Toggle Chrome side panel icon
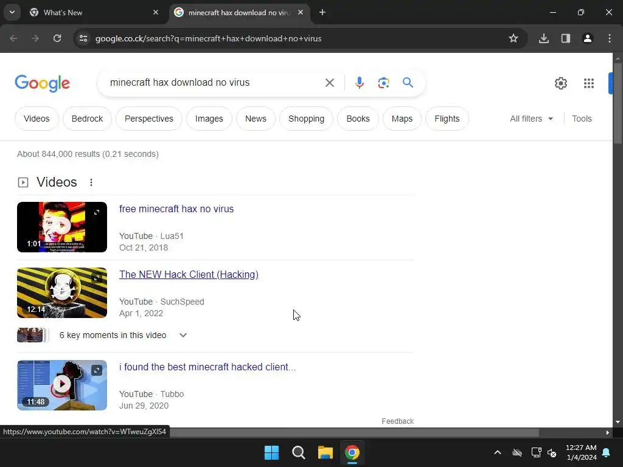The height and width of the screenshot is (467, 623). click(x=566, y=38)
